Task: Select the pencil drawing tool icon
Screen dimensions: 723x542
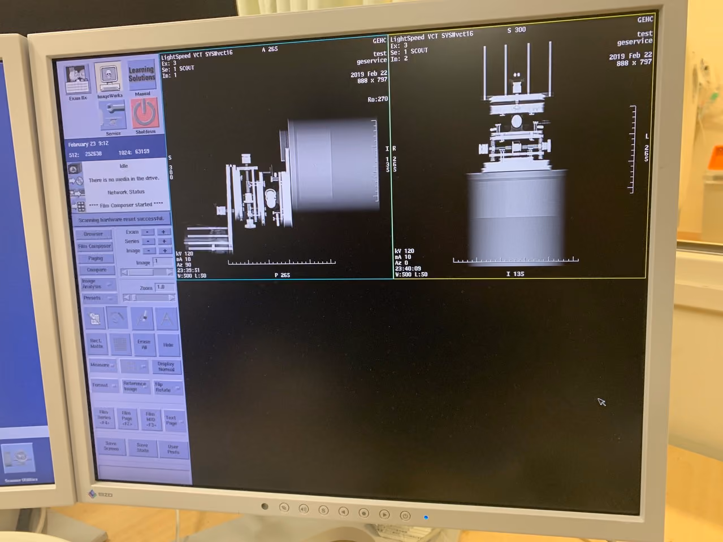Action: 142,318
